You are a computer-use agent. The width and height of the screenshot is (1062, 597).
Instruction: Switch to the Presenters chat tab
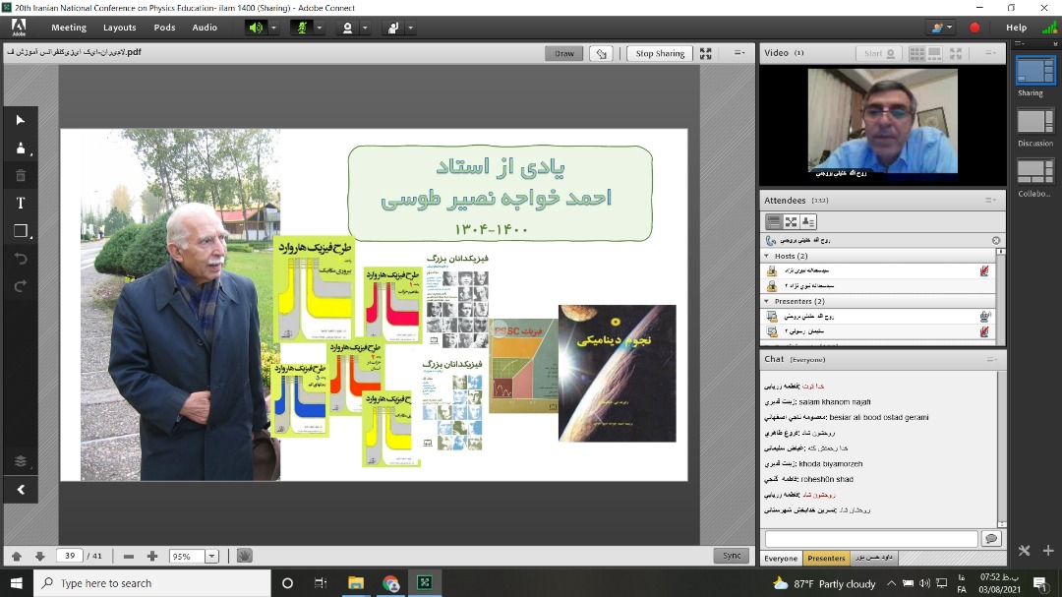tap(826, 559)
